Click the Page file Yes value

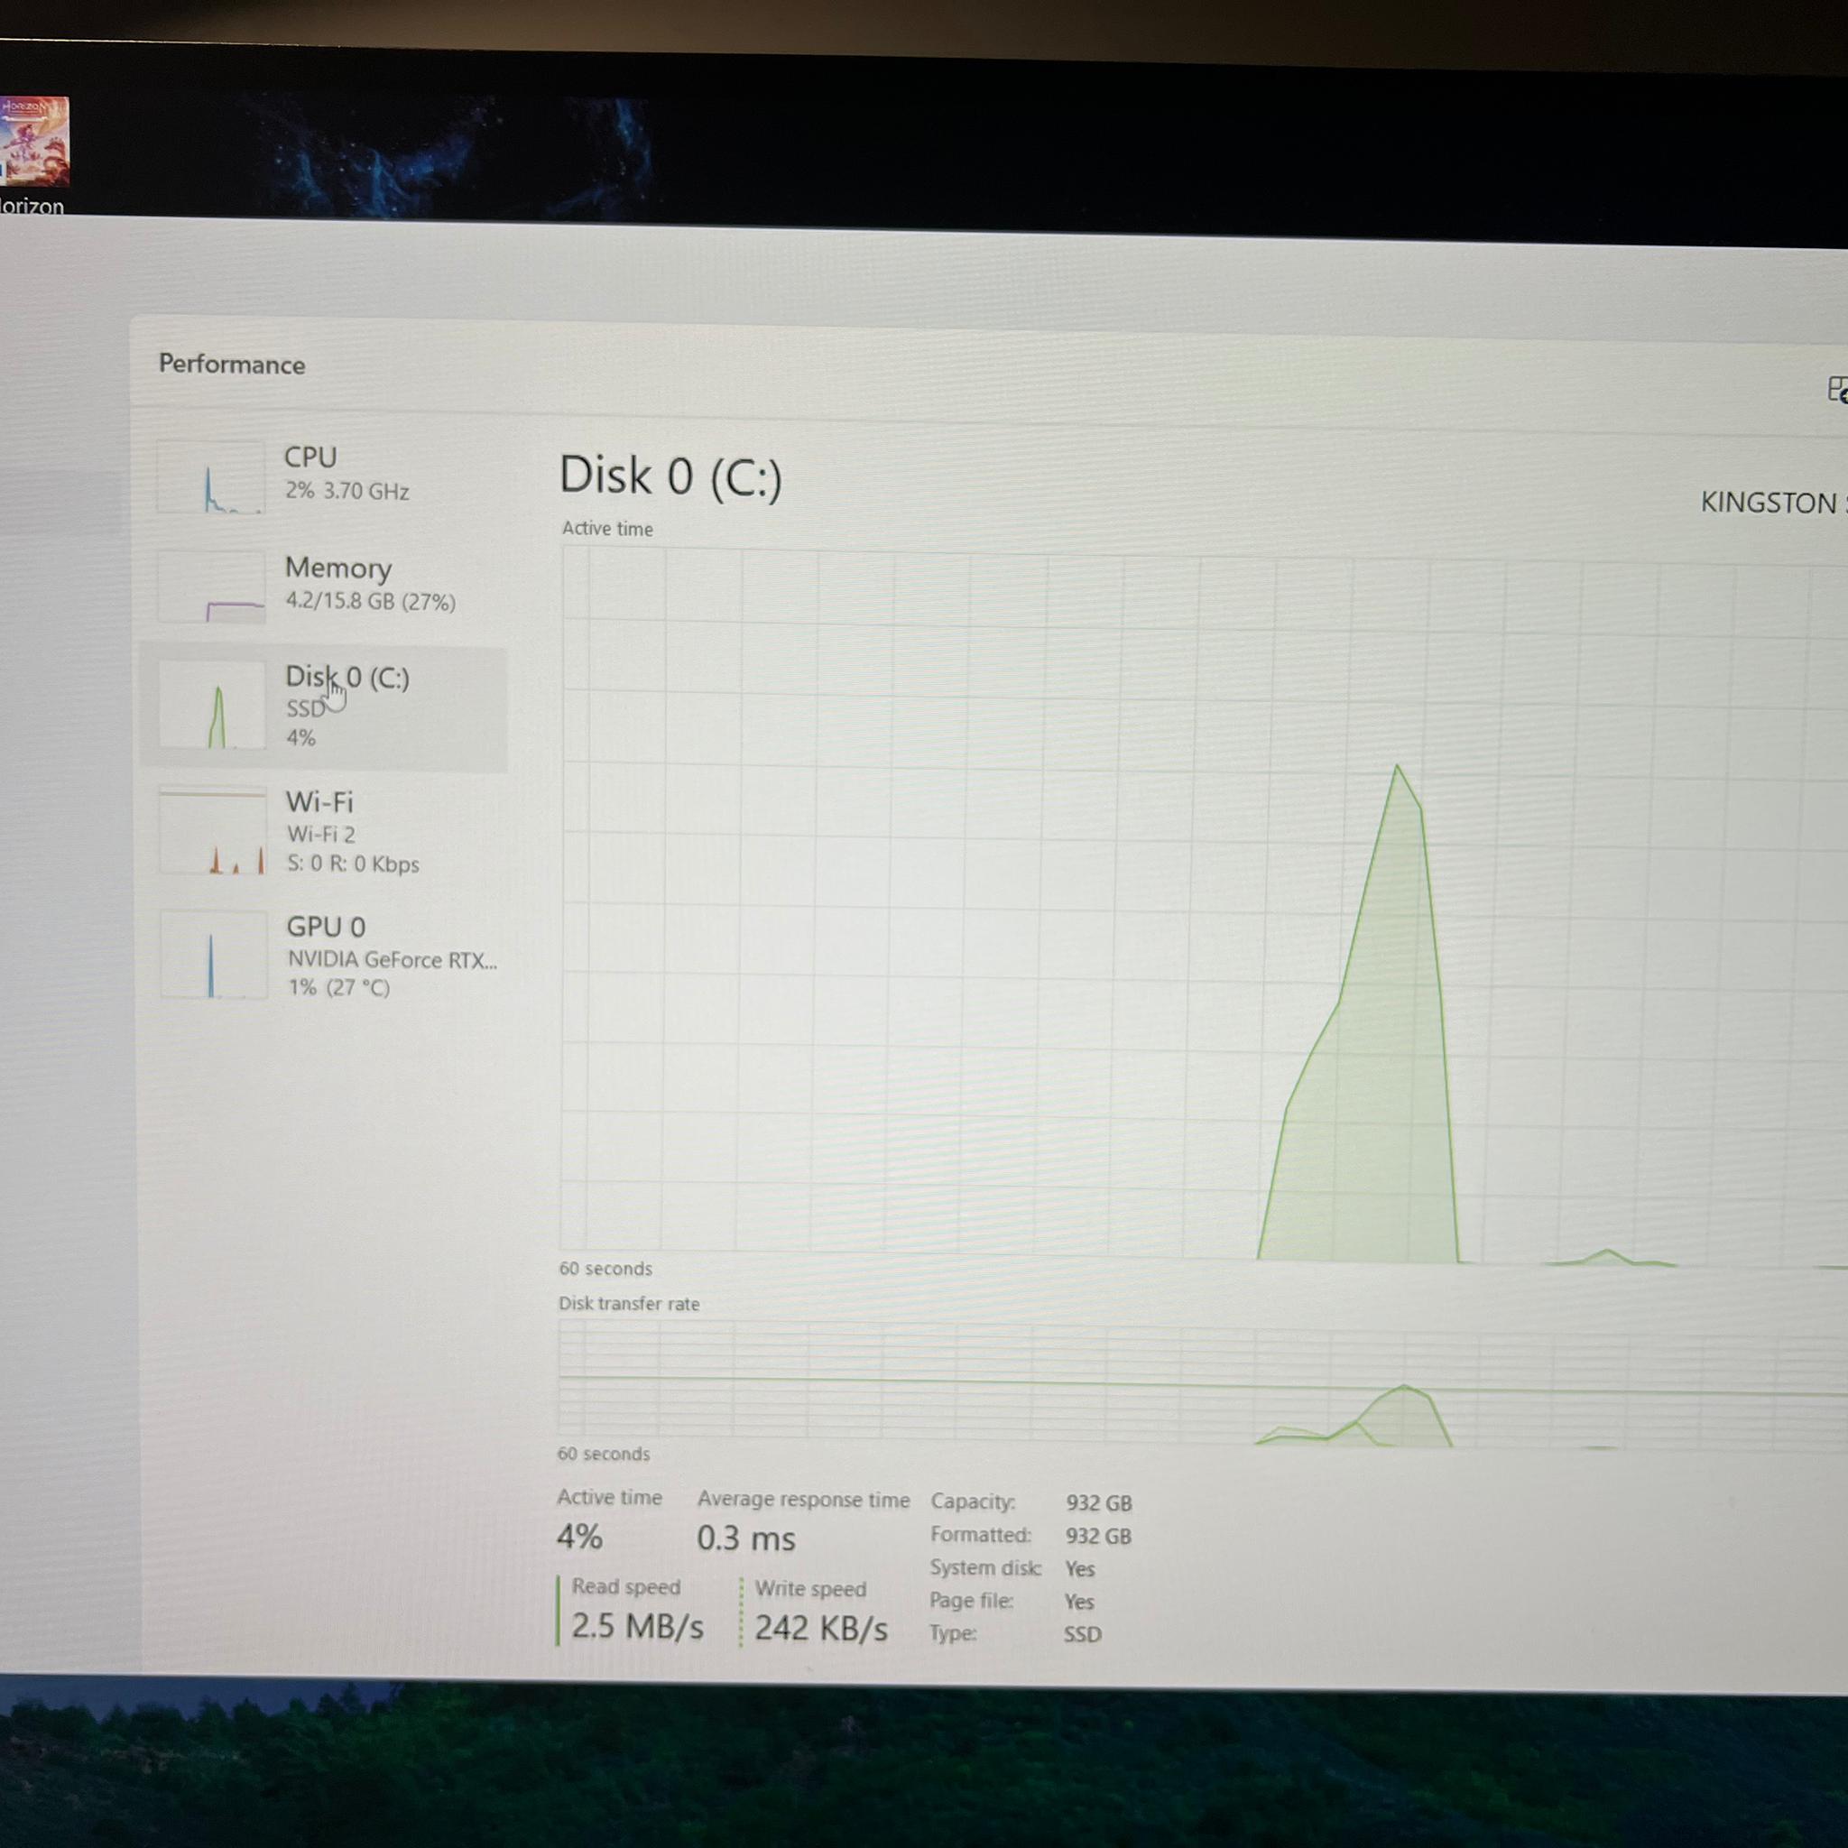click(x=1079, y=1602)
